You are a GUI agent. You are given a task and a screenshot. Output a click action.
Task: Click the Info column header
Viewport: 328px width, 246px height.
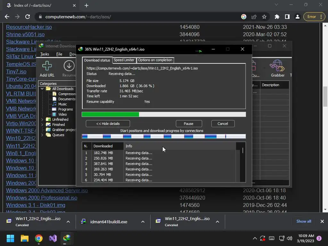pyautogui.click(x=180, y=146)
